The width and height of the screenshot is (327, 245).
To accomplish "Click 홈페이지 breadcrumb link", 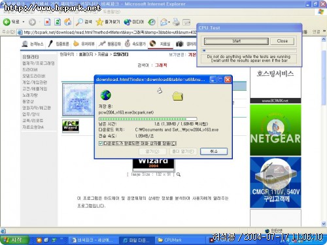I will [86, 54].
